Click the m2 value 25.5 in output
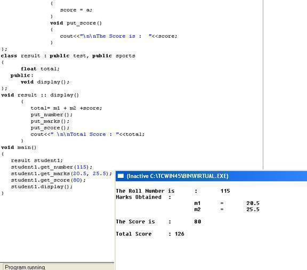Viewport: 307px width, 270px height. pos(253,209)
